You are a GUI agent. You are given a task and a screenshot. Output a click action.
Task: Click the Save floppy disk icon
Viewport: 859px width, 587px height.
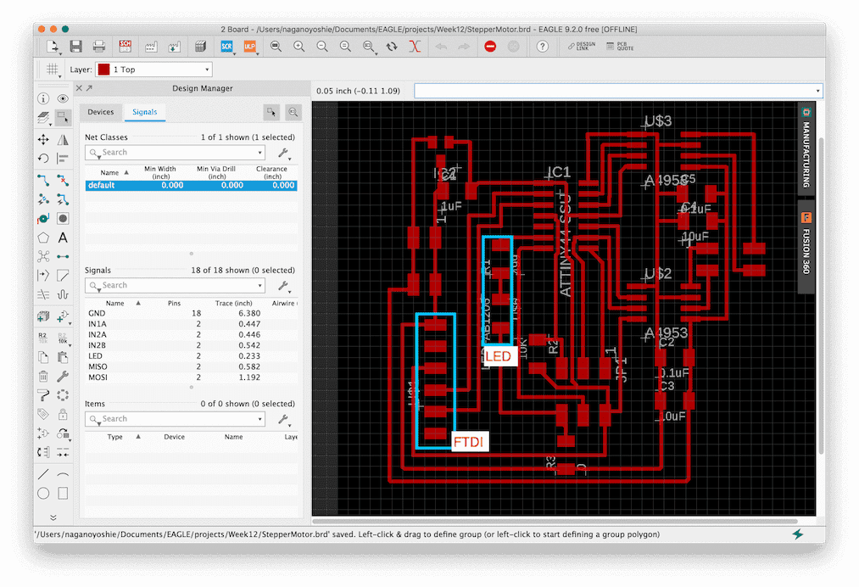click(x=76, y=47)
